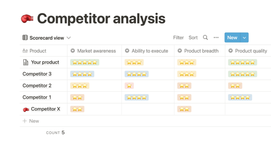Click the search magnifier icon
This screenshot has width=271, height=157.
click(205, 37)
